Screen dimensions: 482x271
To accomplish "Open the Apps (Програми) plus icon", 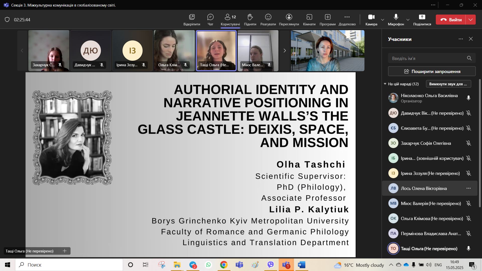I will pyautogui.click(x=327, y=17).
